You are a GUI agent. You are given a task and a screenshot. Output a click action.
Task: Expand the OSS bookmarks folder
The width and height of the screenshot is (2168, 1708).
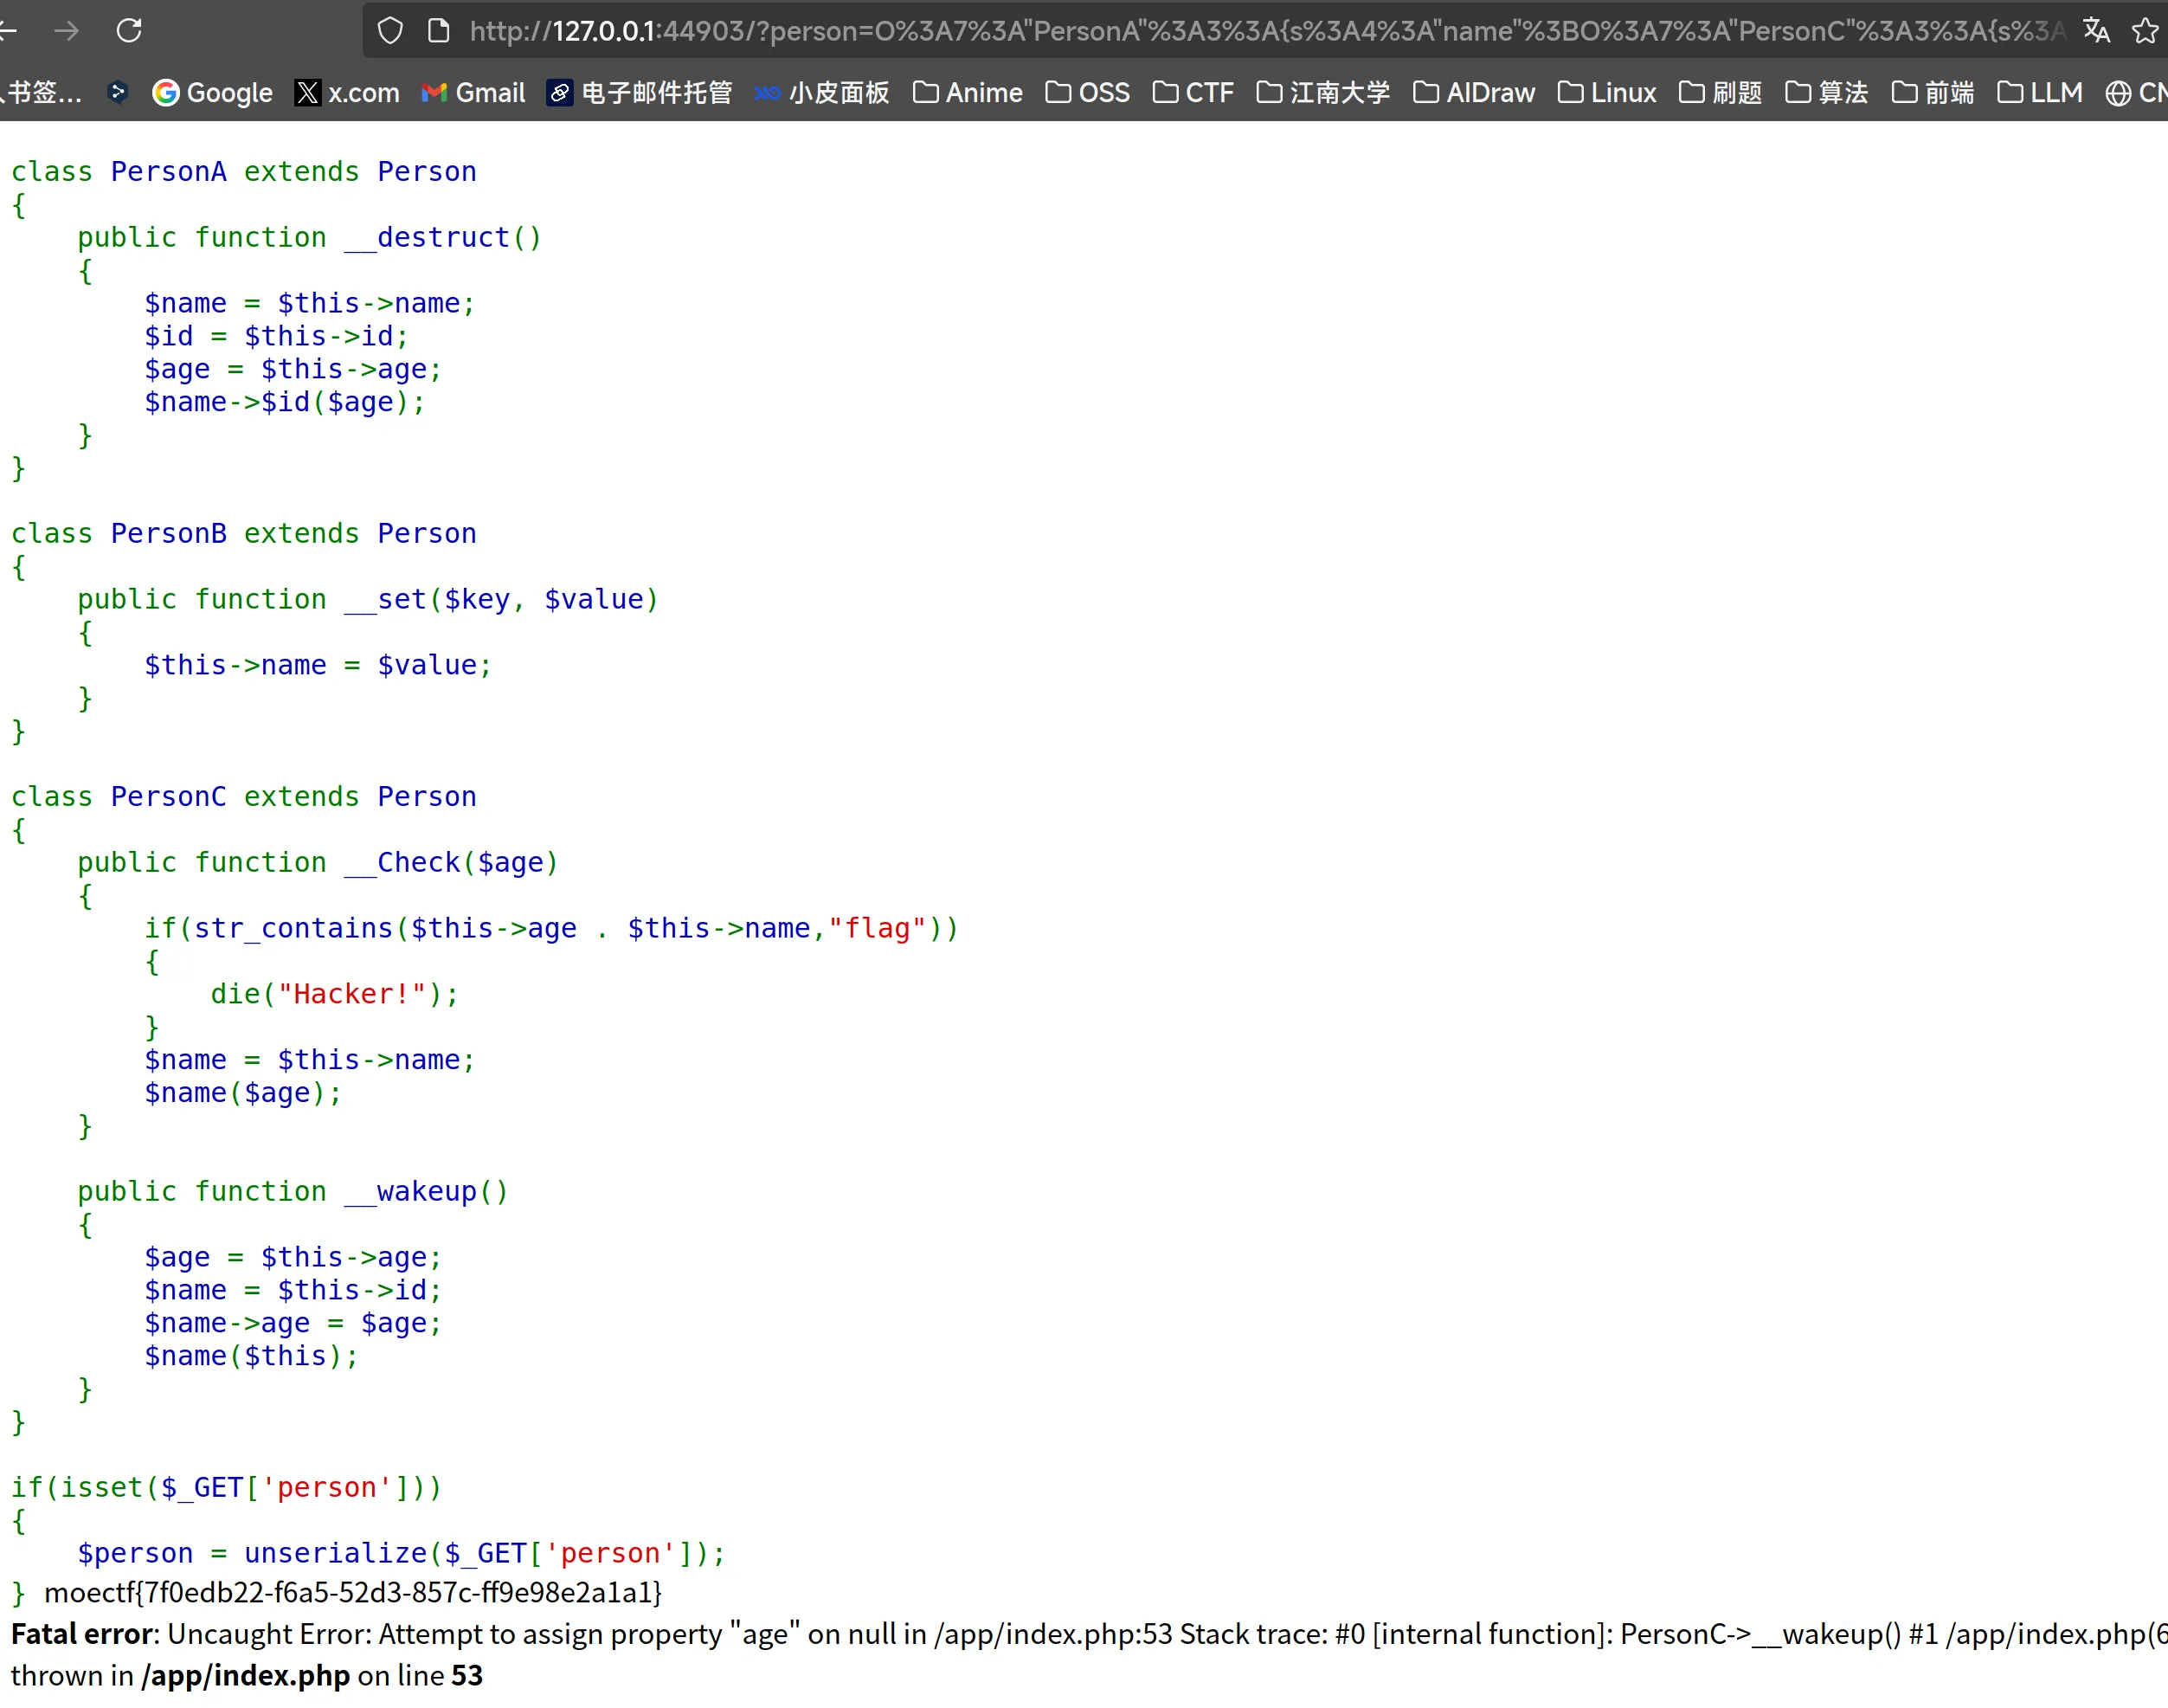(1088, 93)
